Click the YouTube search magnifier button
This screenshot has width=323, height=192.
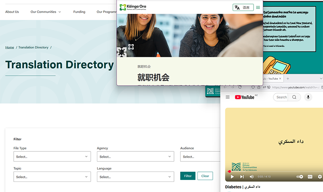click(294, 97)
